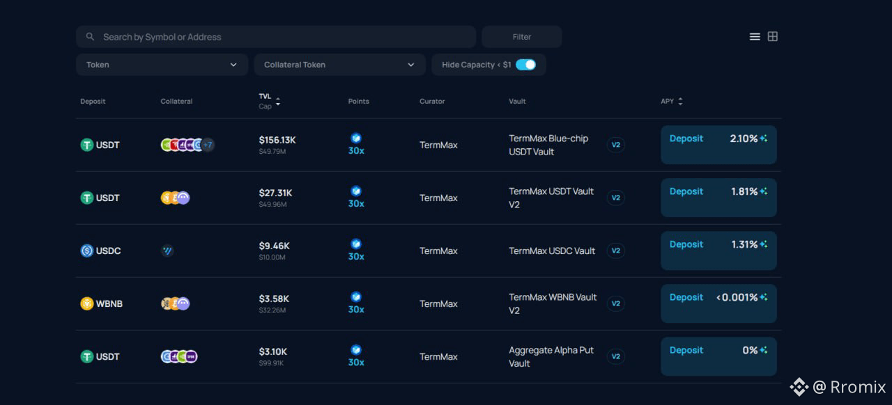Screen dimensions: 892x405
Task: Click 30x points cube in WBNB row
Action: [356, 297]
